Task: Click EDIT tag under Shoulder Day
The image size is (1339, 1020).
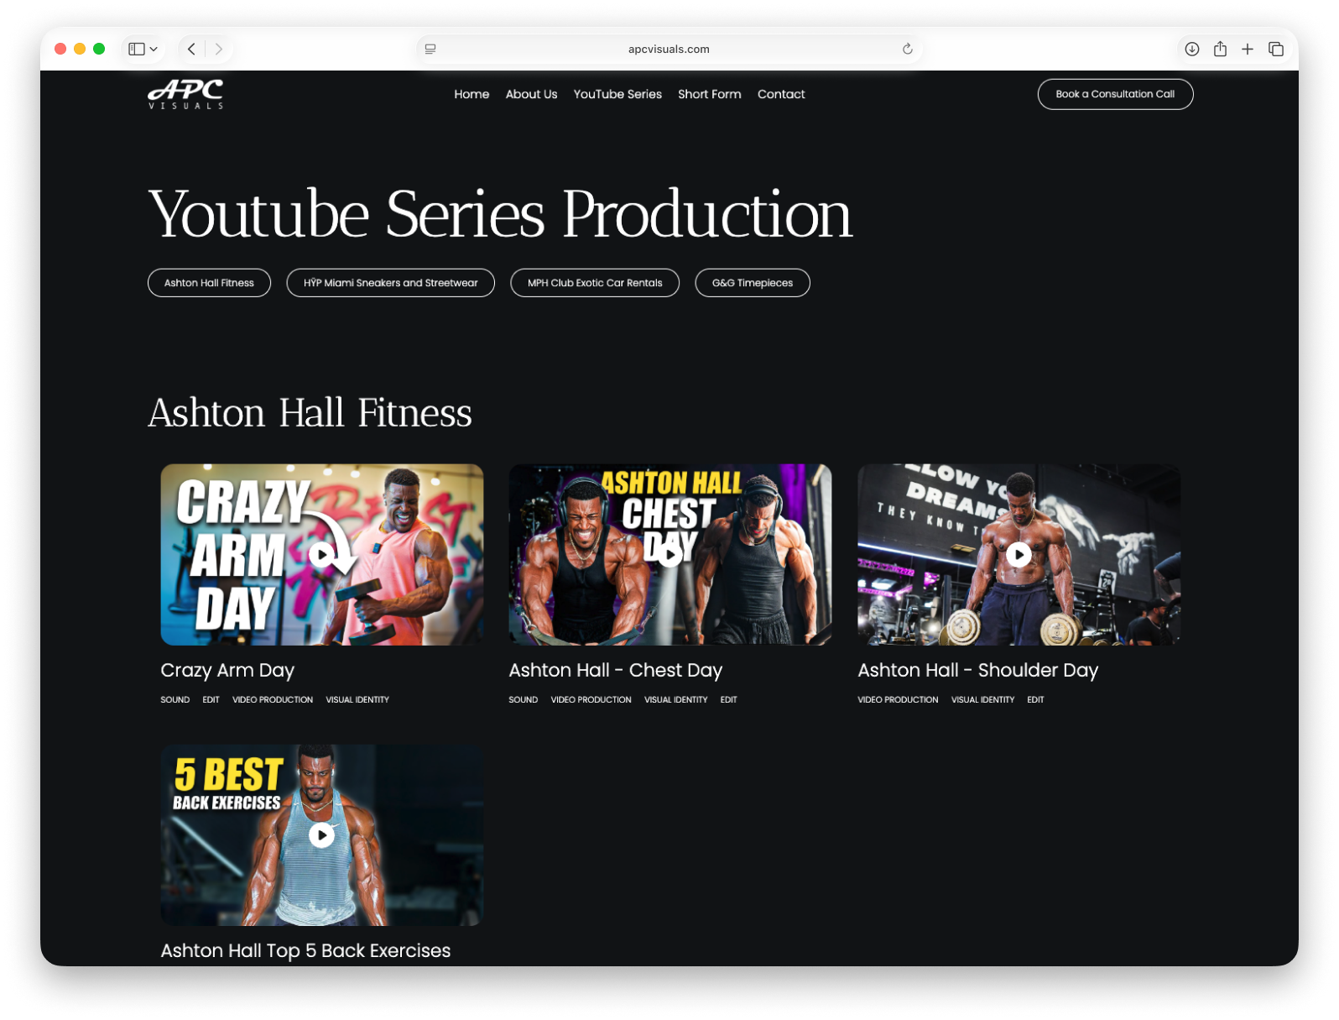Action: pyautogui.click(x=1035, y=699)
